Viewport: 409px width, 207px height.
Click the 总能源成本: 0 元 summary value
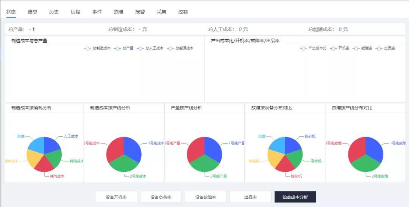[328, 29]
